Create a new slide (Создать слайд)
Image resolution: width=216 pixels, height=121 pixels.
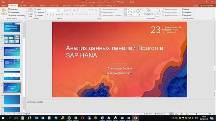[x=30, y=12]
